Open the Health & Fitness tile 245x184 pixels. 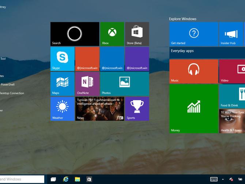tap(232, 121)
